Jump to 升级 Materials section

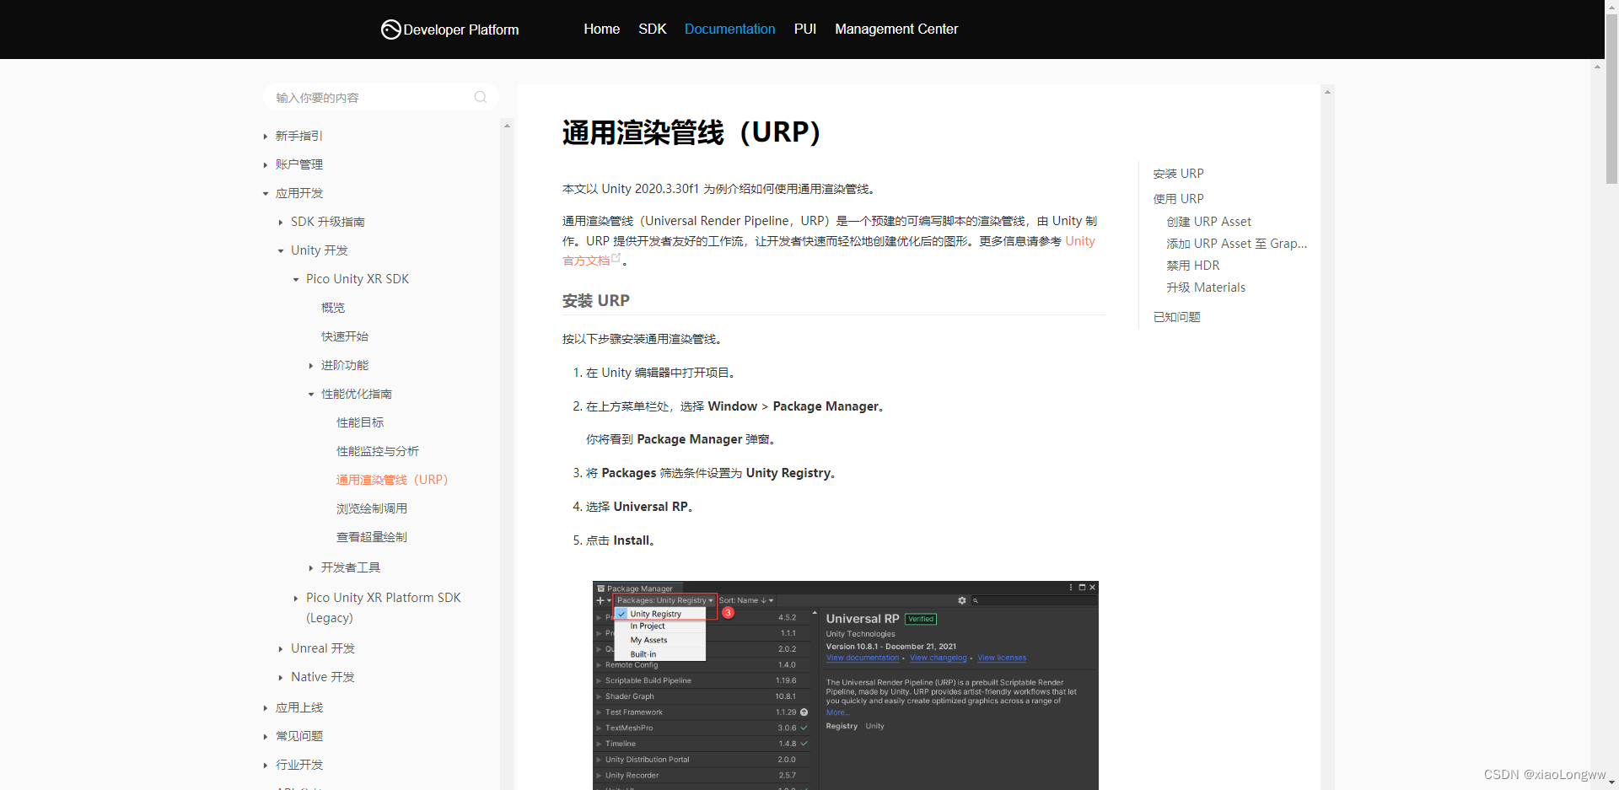1206,288
